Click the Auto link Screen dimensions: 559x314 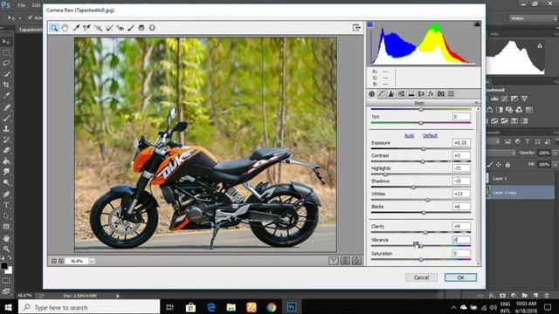point(410,136)
